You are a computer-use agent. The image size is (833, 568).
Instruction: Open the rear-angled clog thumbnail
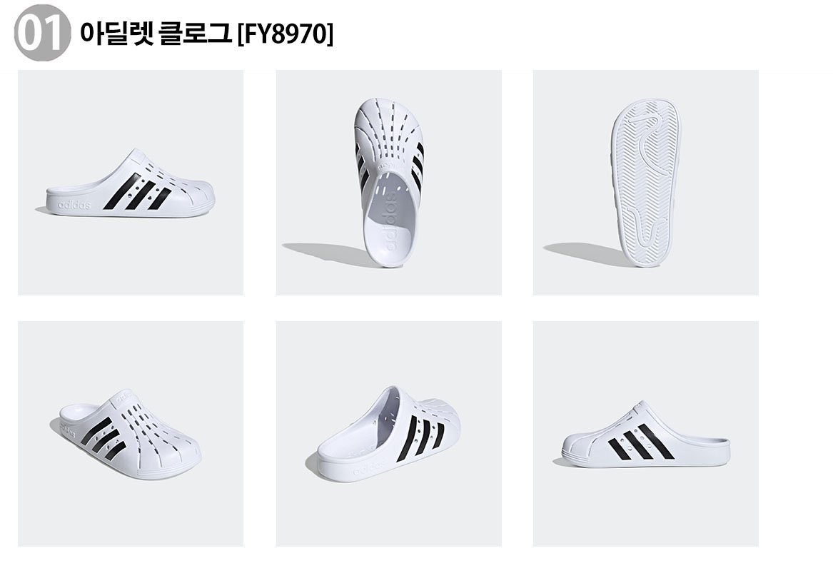click(x=389, y=434)
